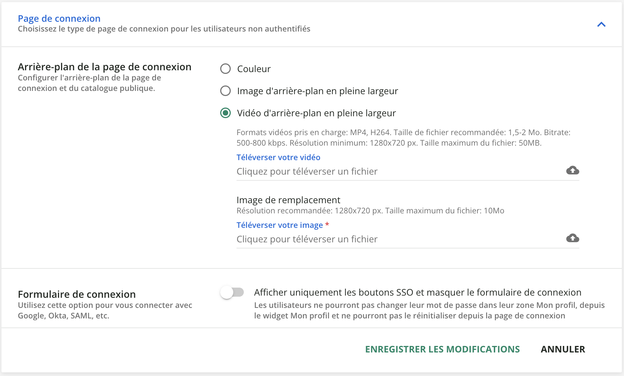Click the Image de remplacement label
The width and height of the screenshot is (624, 376).
click(288, 200)
